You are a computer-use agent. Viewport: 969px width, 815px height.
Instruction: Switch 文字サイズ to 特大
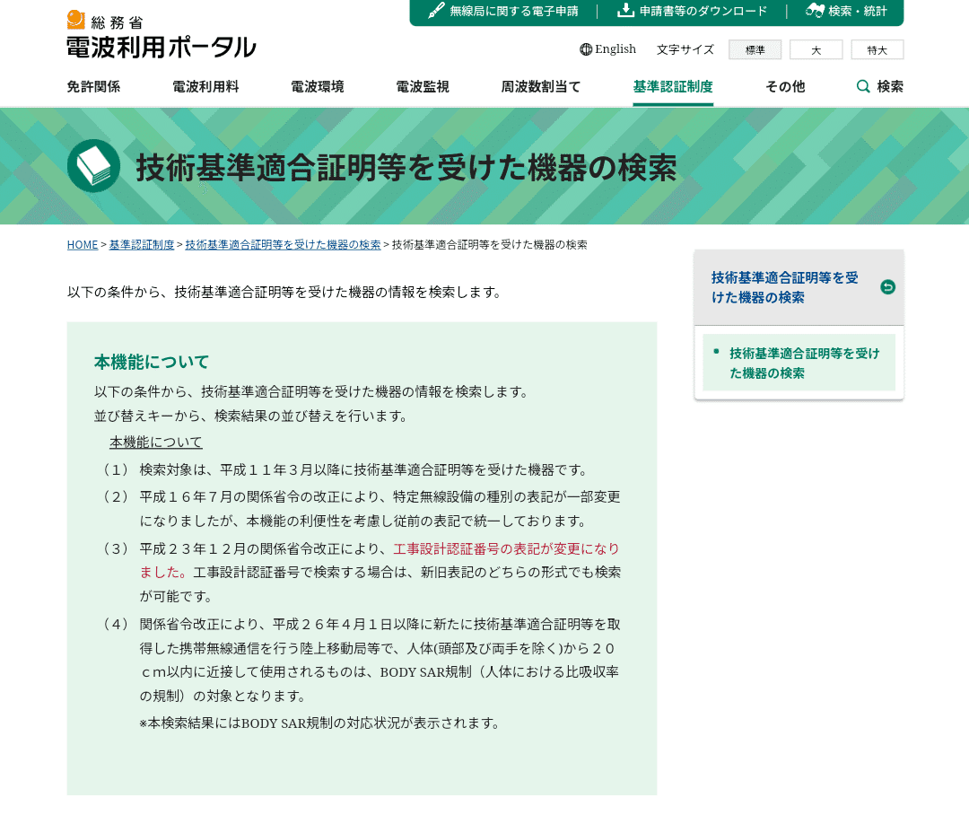click(x=877, y=50)
